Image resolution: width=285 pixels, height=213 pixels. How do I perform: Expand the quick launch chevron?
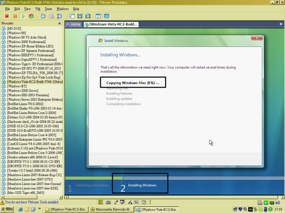pyautogui.click(x=39, y=209)
